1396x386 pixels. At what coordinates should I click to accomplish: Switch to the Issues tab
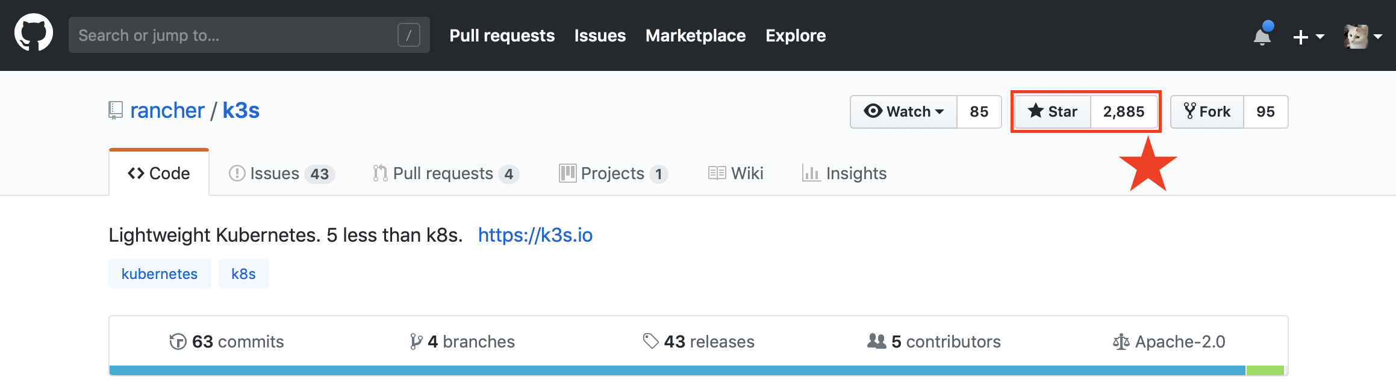coord(282,173)
